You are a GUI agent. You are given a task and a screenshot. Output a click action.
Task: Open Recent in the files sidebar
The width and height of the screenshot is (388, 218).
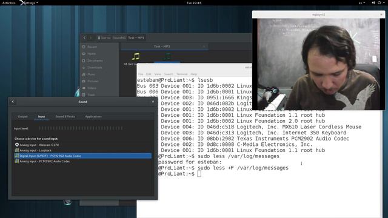(92, 47)
